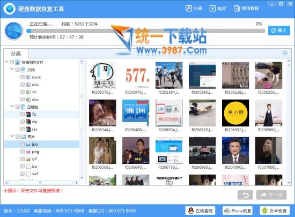295x217 pixels.
Task: Collapse the 图片 pictures tree node
Action: click(12, 136)
